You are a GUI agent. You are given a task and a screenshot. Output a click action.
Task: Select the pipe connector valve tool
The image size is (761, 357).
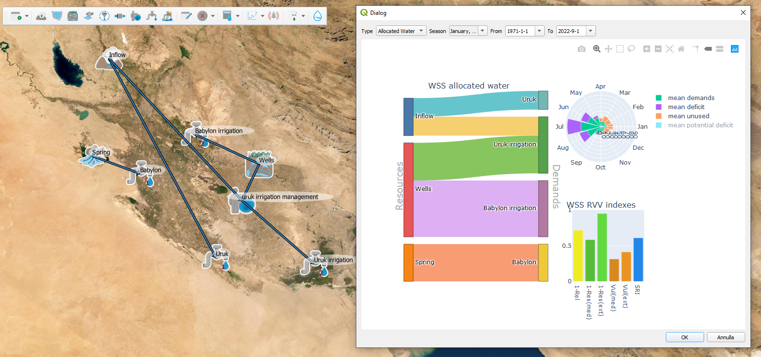(120, 16)
